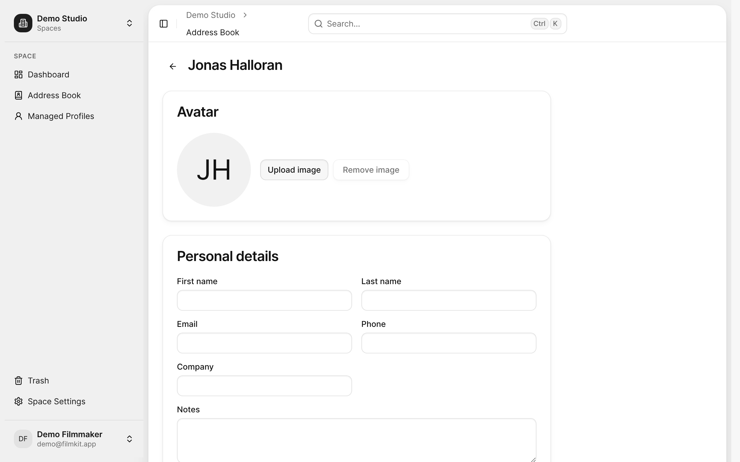
Task: Expand the Demo Studio spaces switcher chevron
Action: 129,23
